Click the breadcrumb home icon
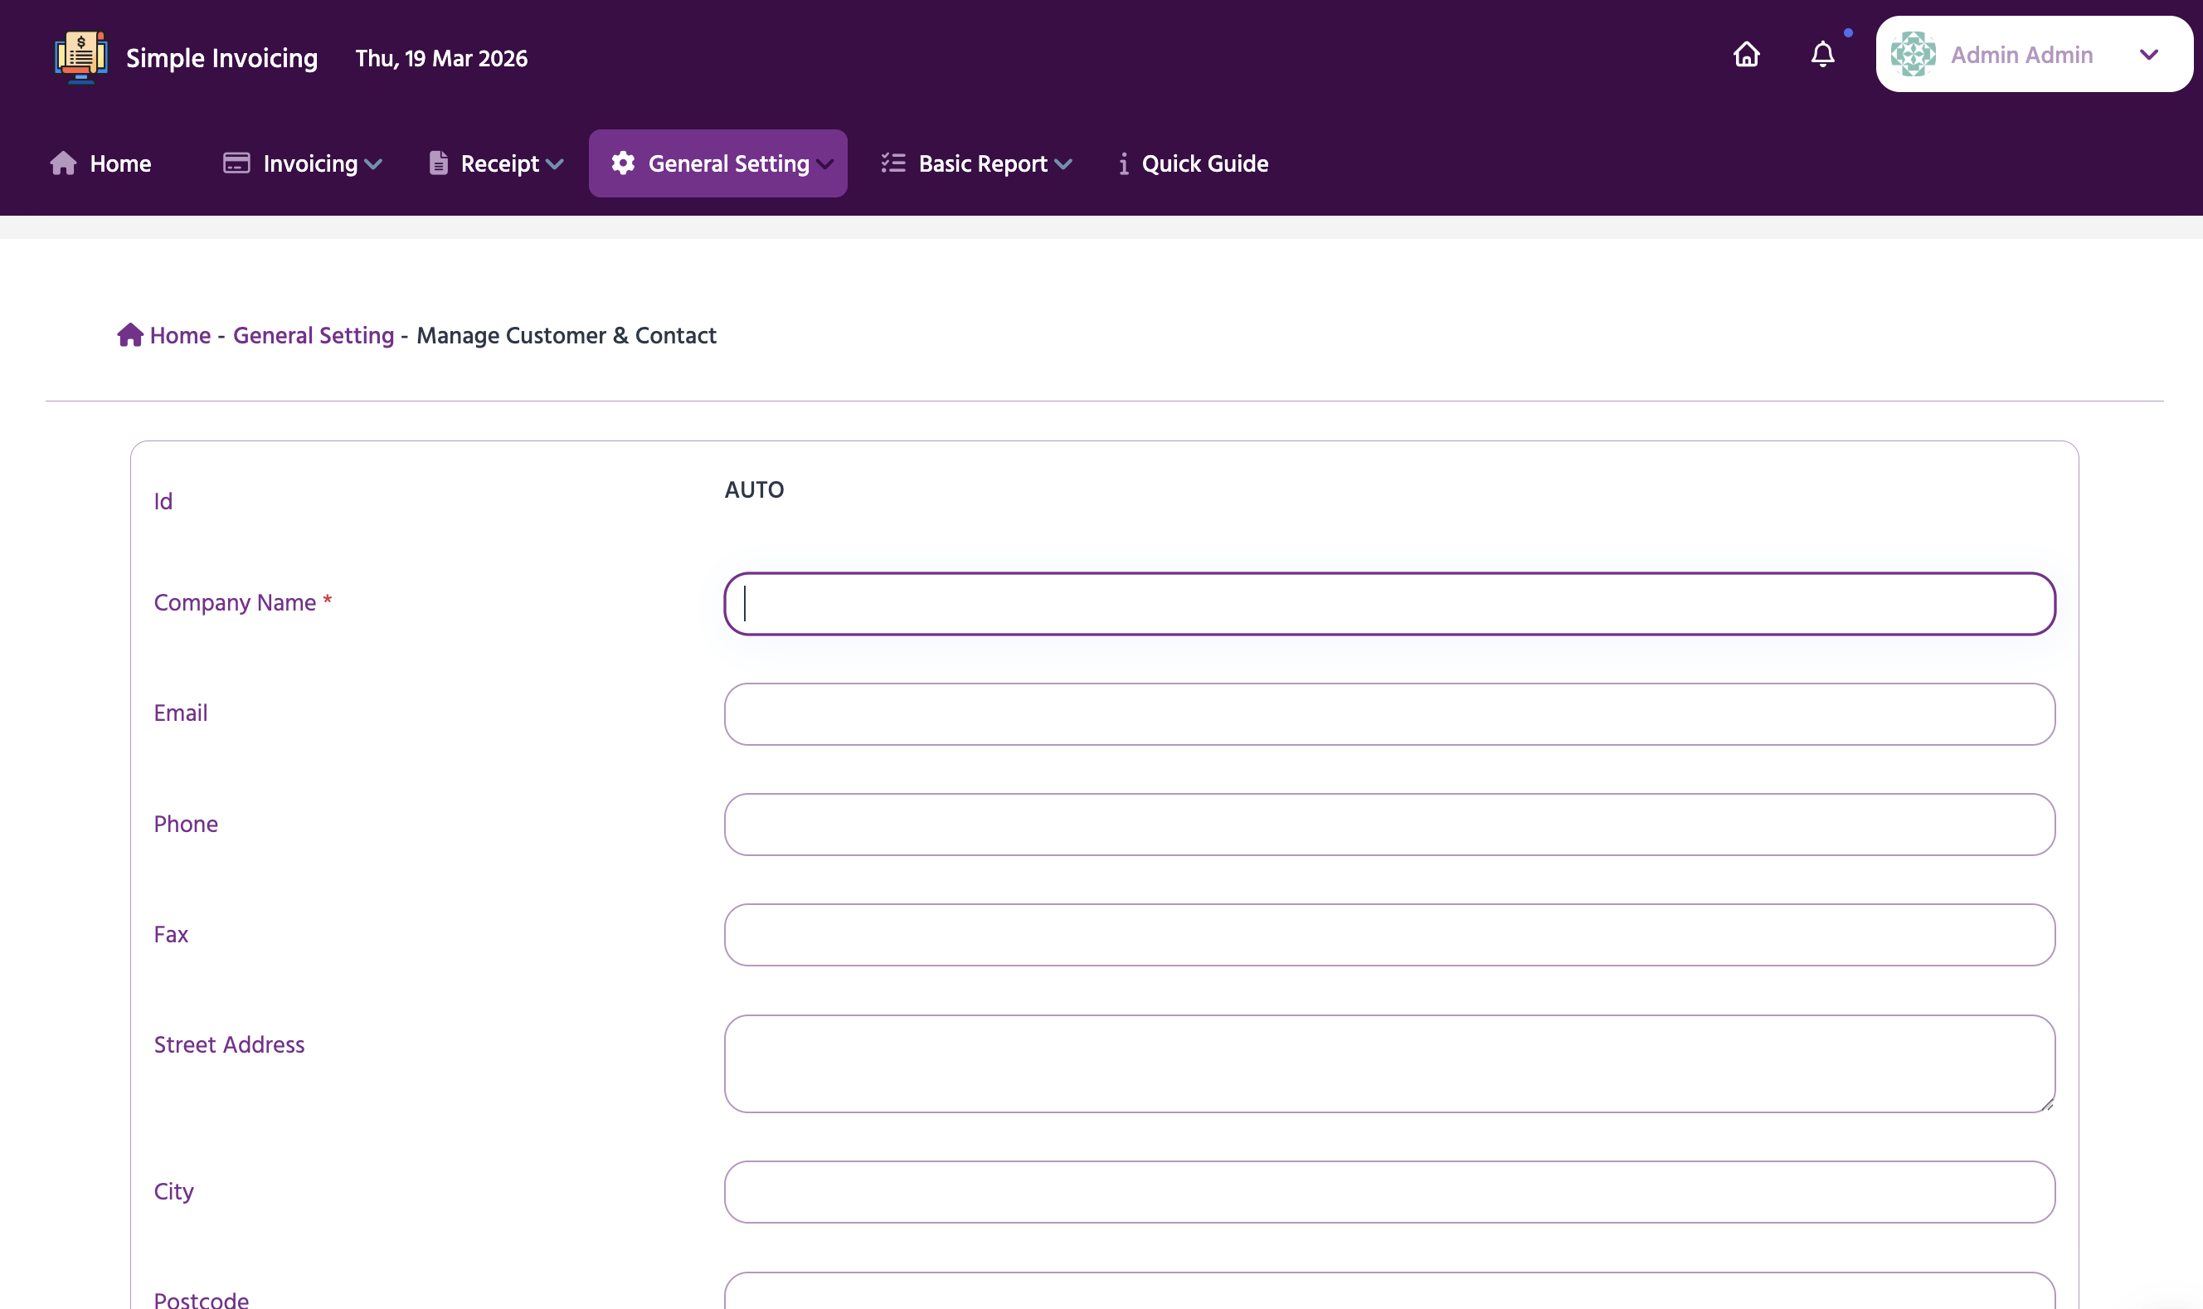Image resolution: width=2203 pixels, height=1309 pixels. point(129,334)
